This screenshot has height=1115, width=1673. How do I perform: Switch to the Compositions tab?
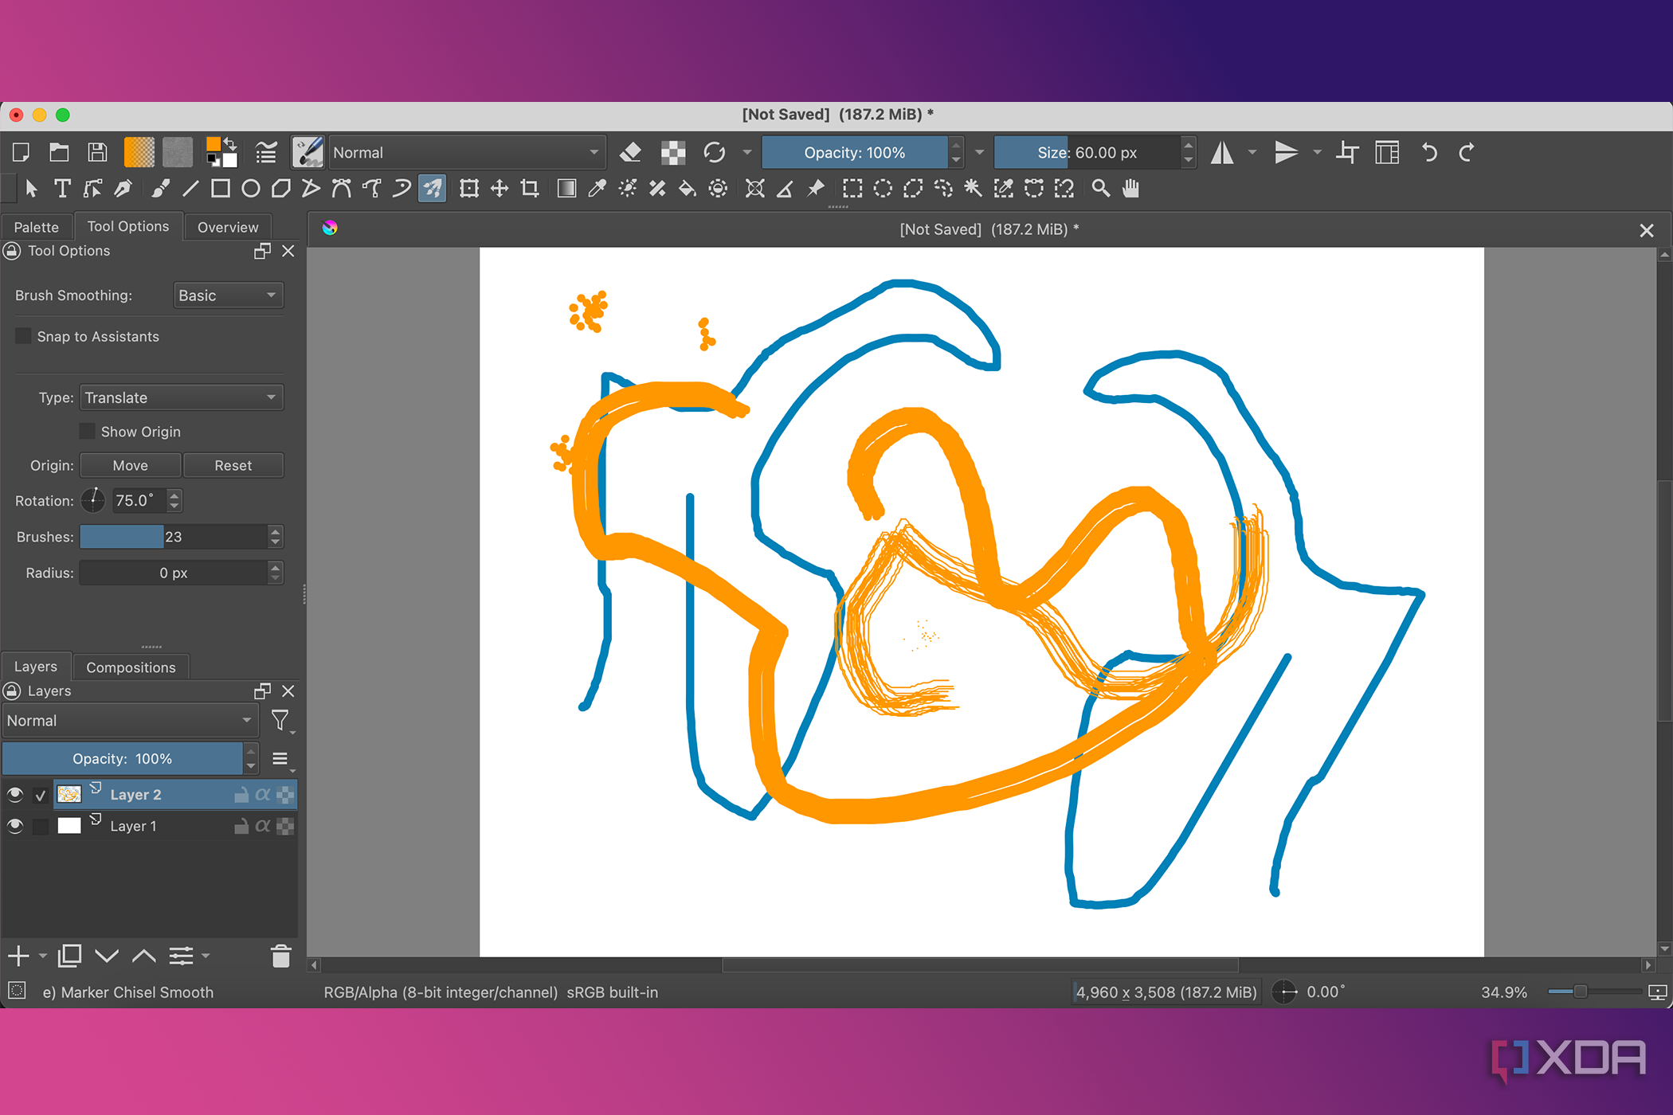point(131,667)
